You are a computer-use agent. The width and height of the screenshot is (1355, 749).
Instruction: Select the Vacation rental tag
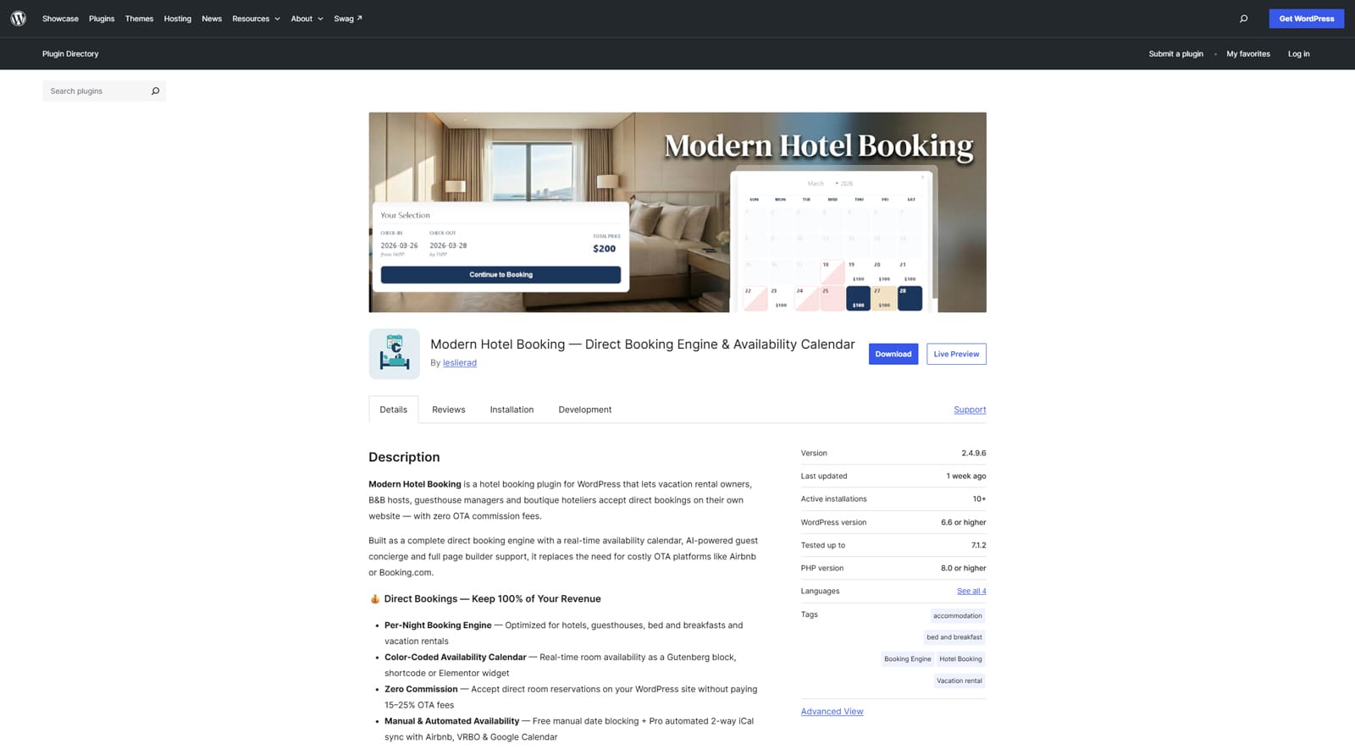tap(960, 681)
